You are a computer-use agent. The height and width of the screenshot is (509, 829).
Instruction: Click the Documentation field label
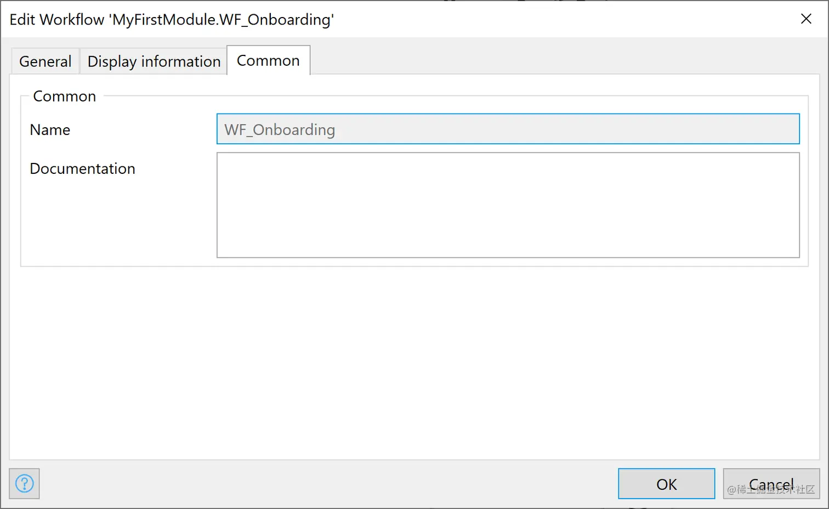pos(82,169)
